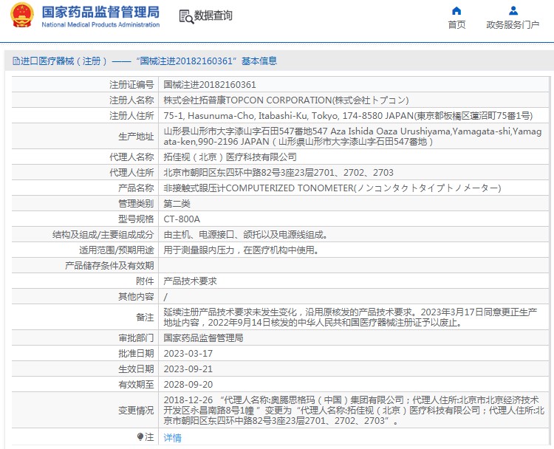The image size is (554, 449).
Task: Open the 数据查询 link
Action: [213, 16]
